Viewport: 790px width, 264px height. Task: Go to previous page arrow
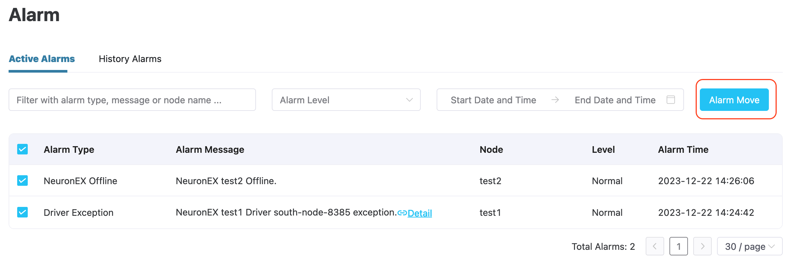[x=655, y=246]
